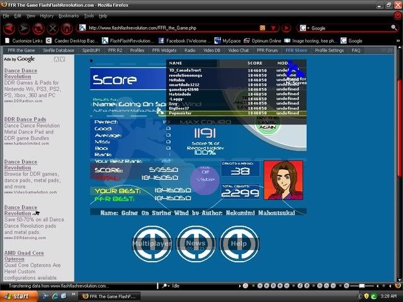Open the Tools menu
The width and height of the screenshot is (403, 302).
tap(89, 15)
